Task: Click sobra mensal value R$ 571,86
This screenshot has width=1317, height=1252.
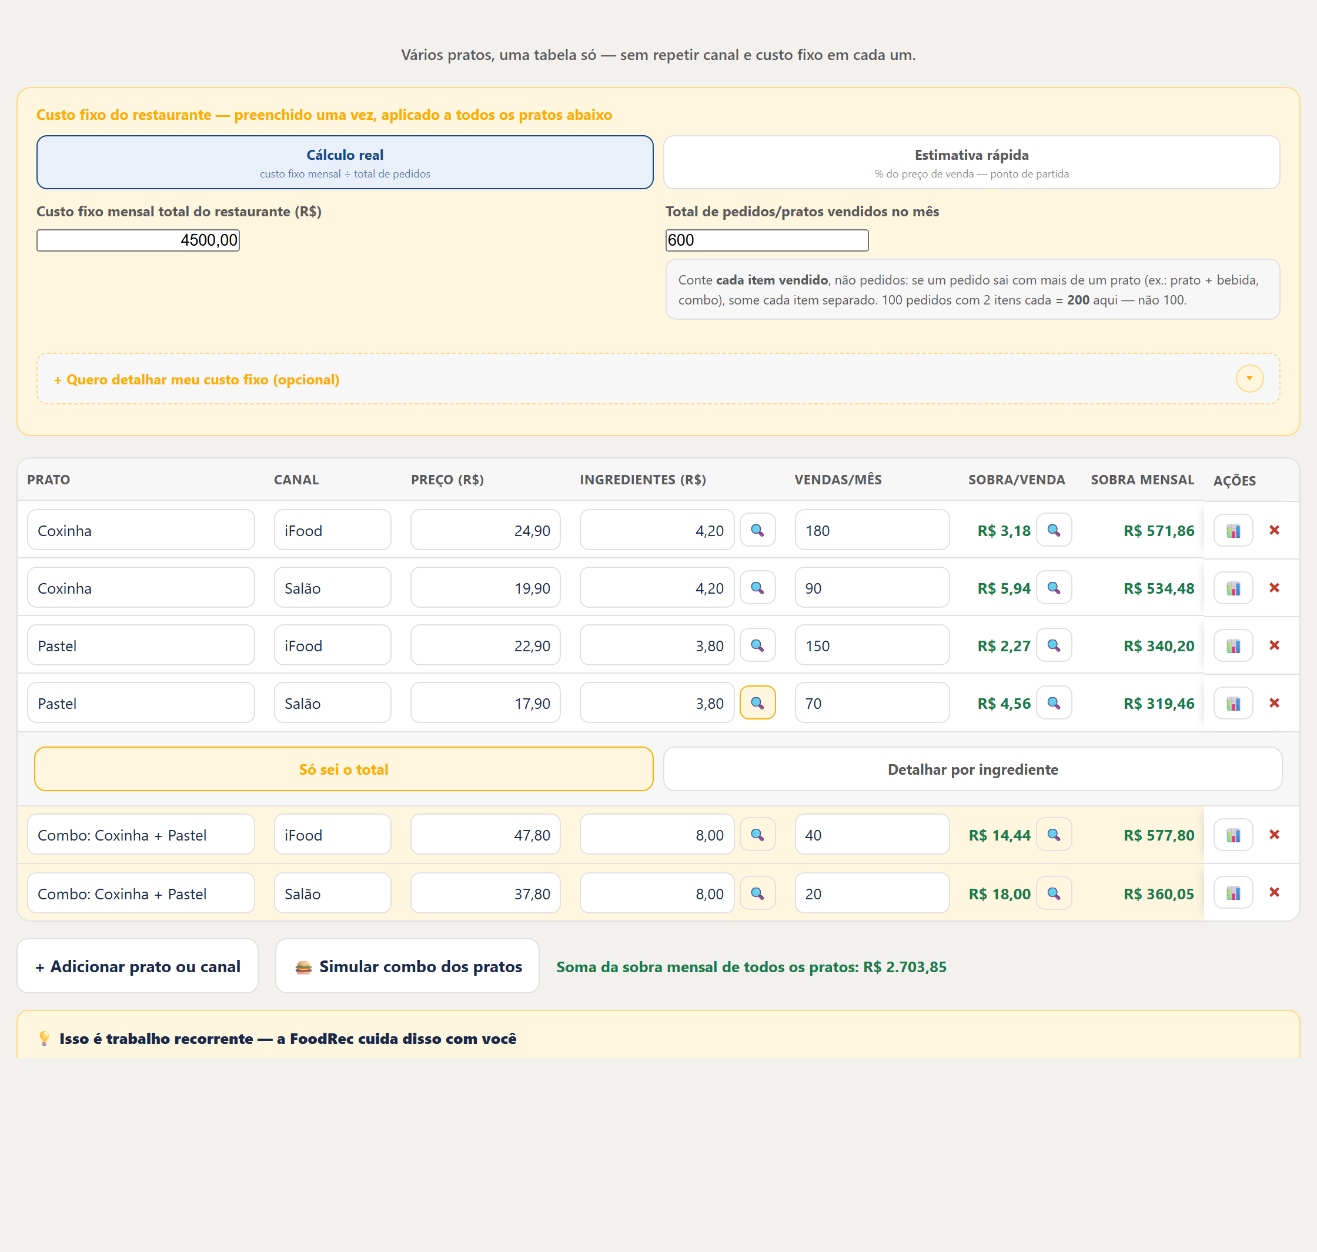Action: 1159,531
